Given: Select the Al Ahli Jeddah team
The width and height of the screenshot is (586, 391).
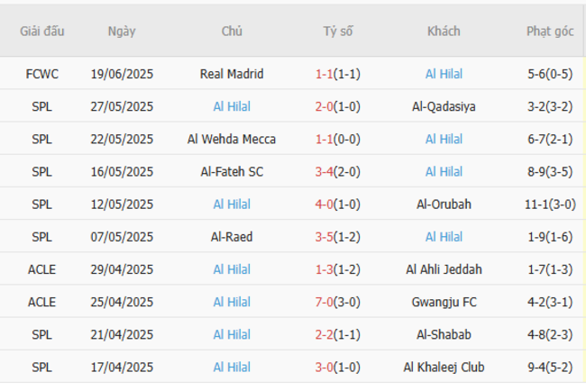Looking at the screenshot, I should 444,269.
